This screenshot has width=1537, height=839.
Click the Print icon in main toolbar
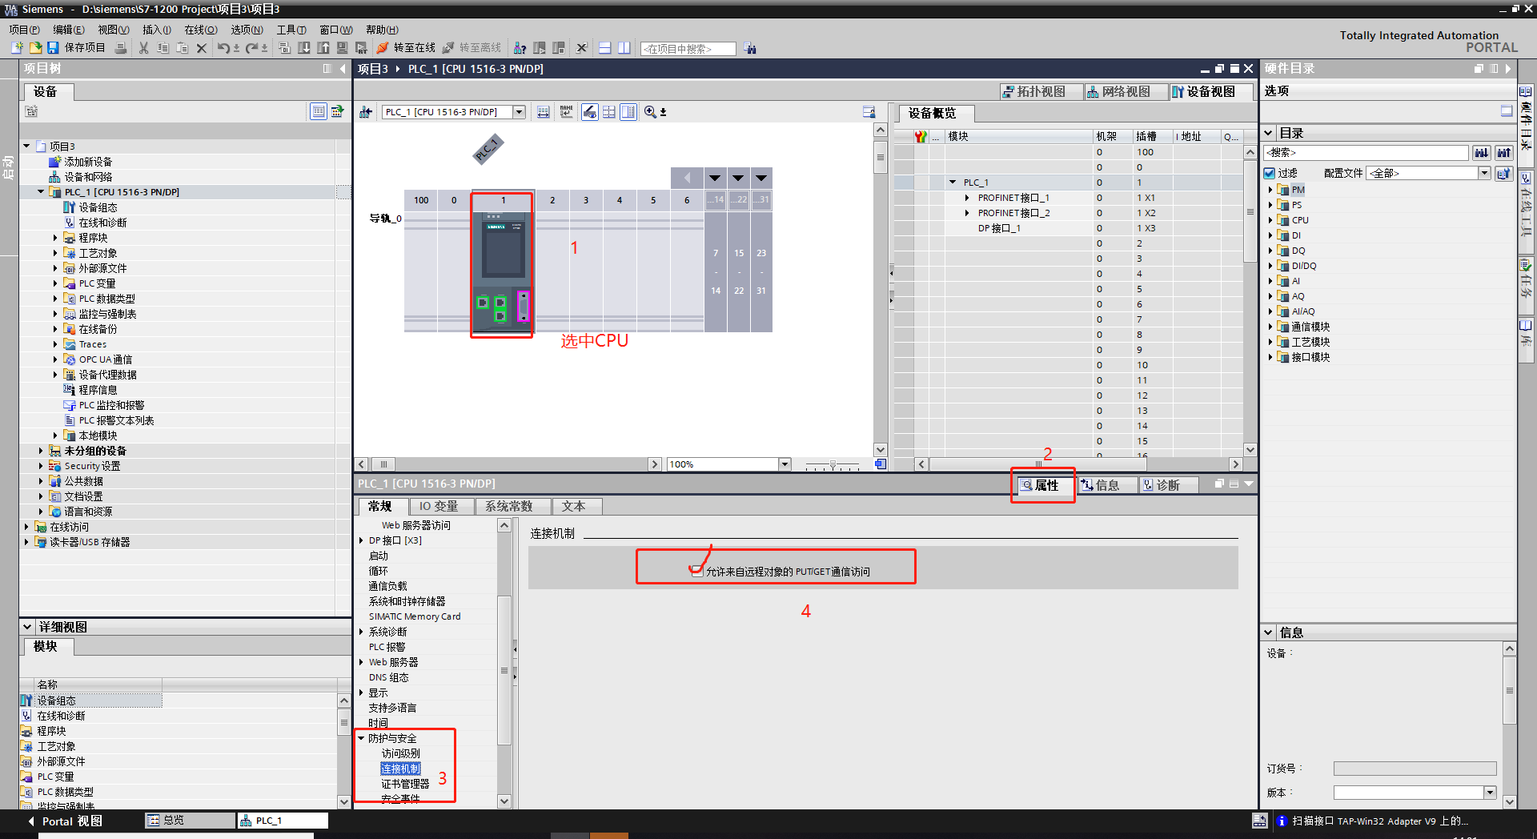121,48
